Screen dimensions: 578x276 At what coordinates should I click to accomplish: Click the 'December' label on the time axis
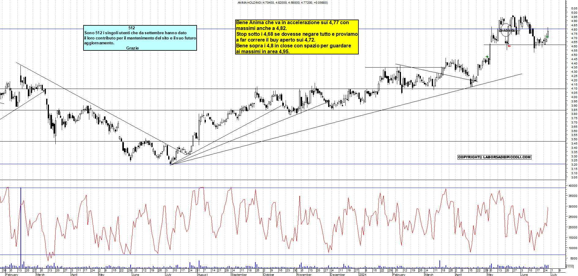[x=338, y=274]
